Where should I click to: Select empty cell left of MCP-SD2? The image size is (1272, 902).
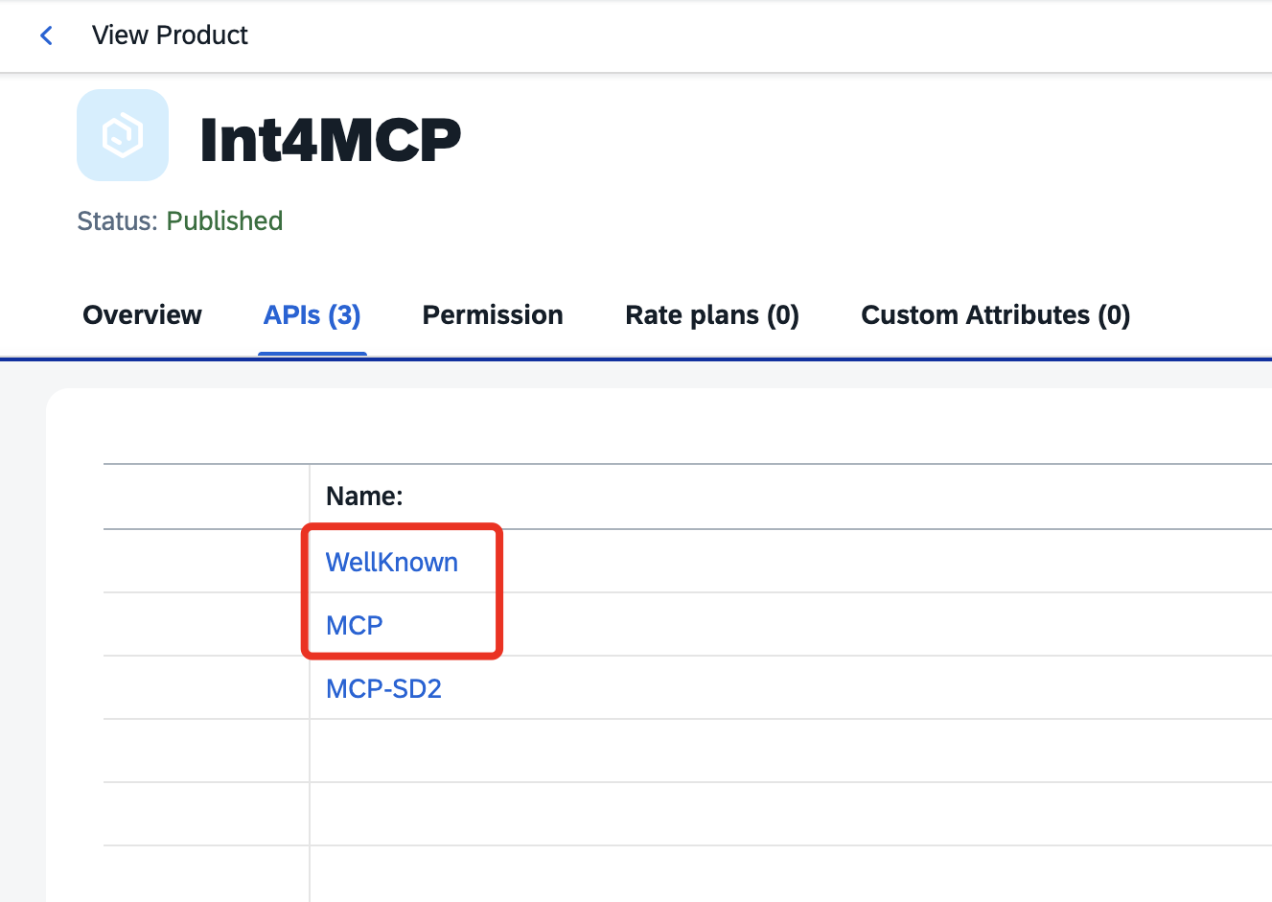pos(206,687)
